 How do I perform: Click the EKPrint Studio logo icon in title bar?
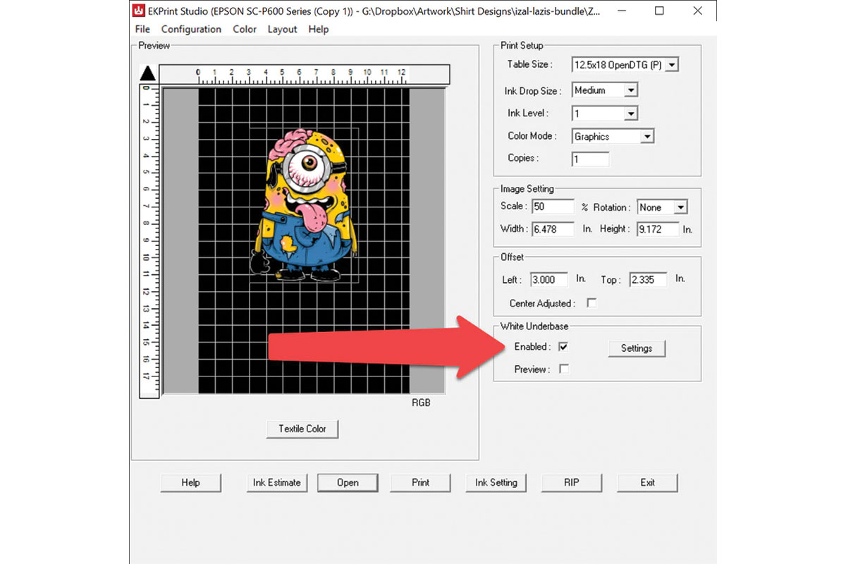(x=138, y=11)
